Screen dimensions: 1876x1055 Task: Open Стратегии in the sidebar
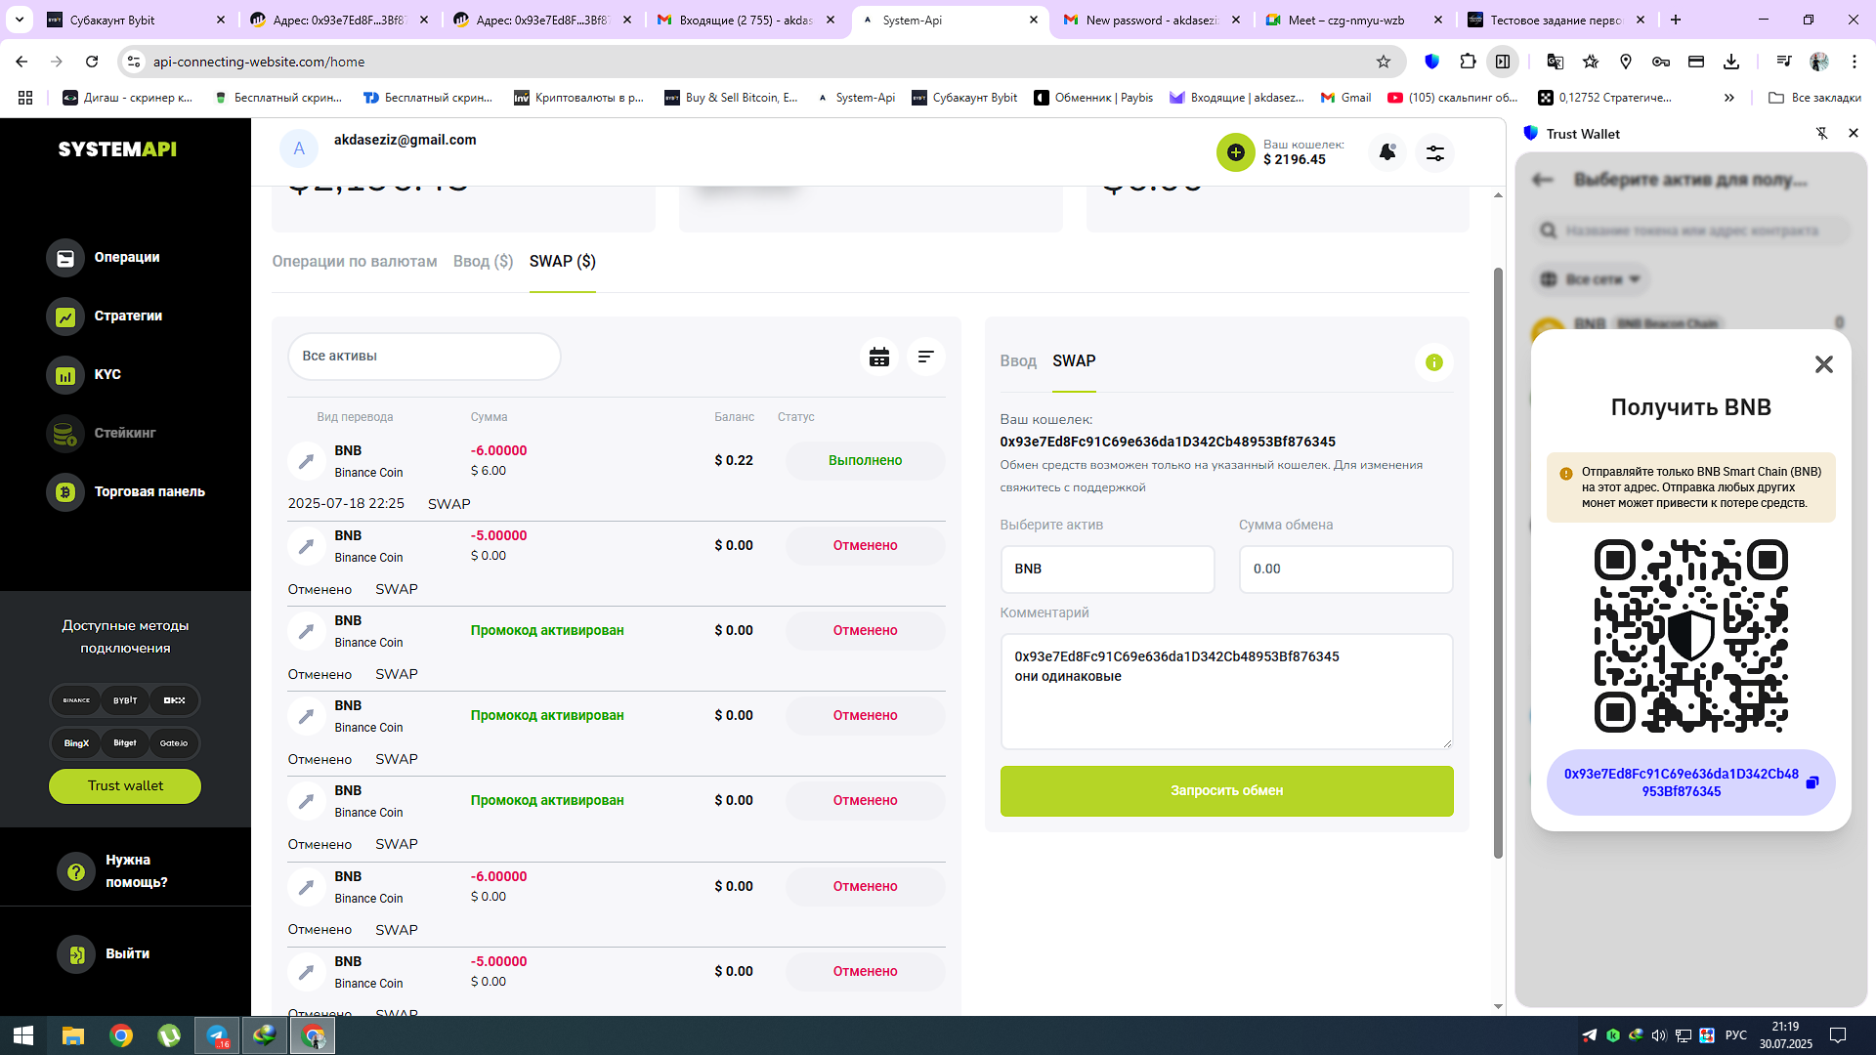pyautogui.click(x=127, y=316)
